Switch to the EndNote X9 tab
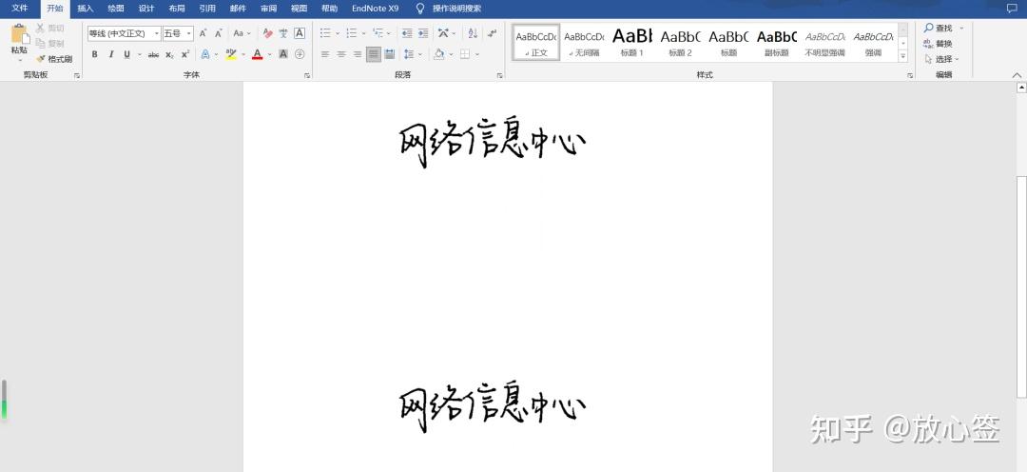 click(x=376, y=9)
